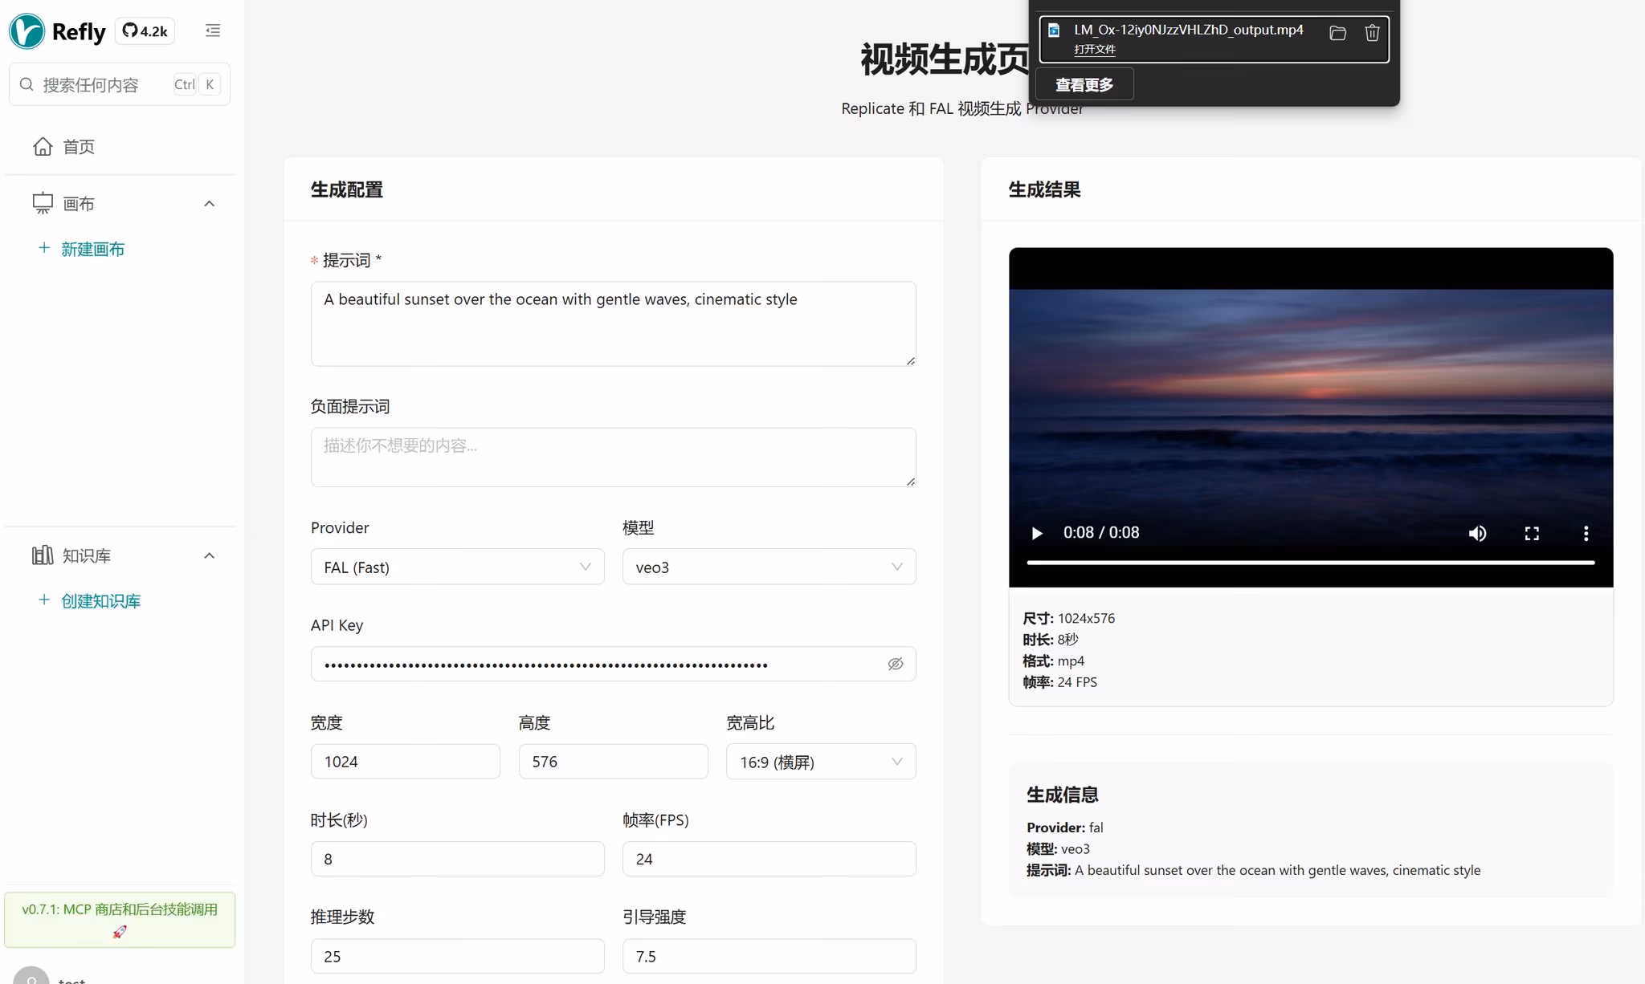This screenshot has width=1645, height=984.
Task: Click 创建知识库 link
Action: tap(100, 600)
